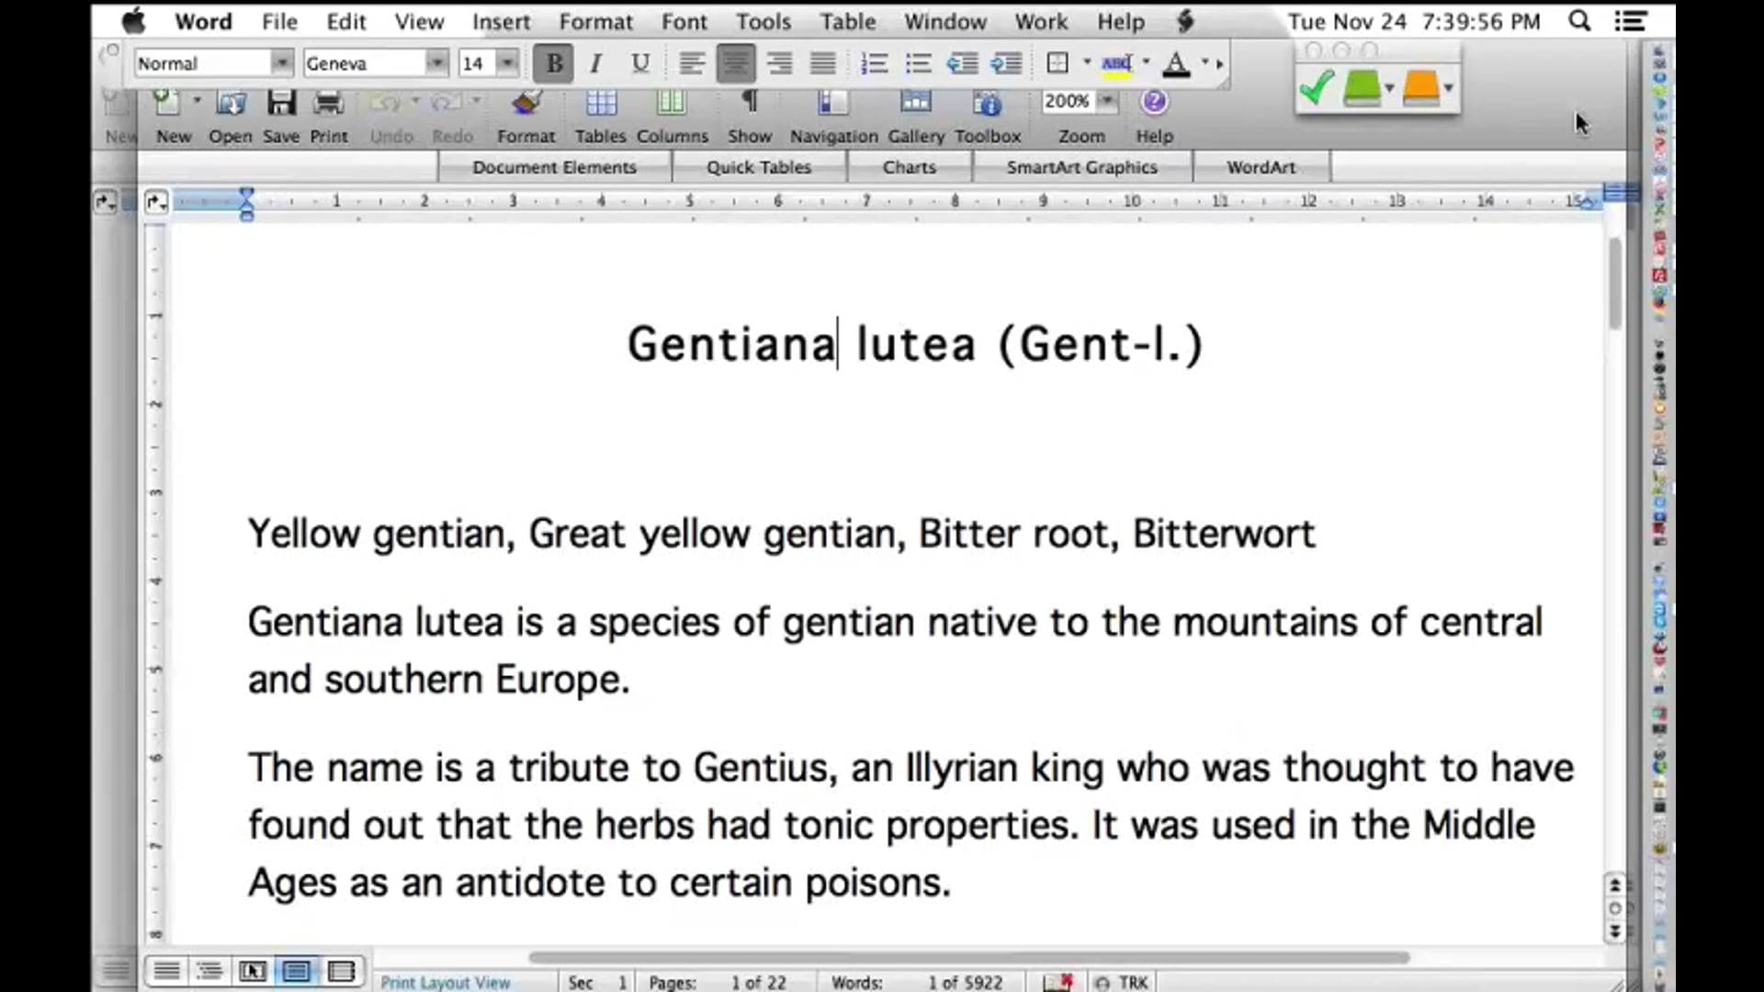
Task: Click the Quick Tables tab
Action: (x=759, y=167)
